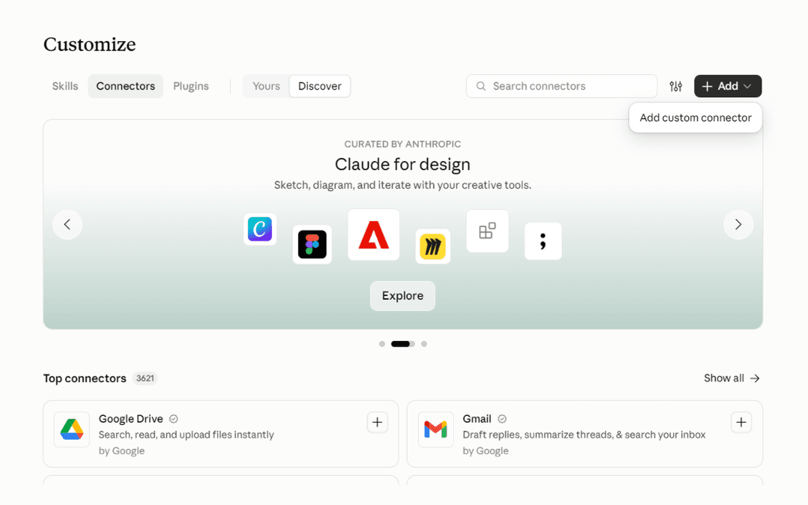This screenshot has width=808, height=505.
Task: Click the Curated by Anthropic label
Action: pyautogui.click(x=403, y=144)
